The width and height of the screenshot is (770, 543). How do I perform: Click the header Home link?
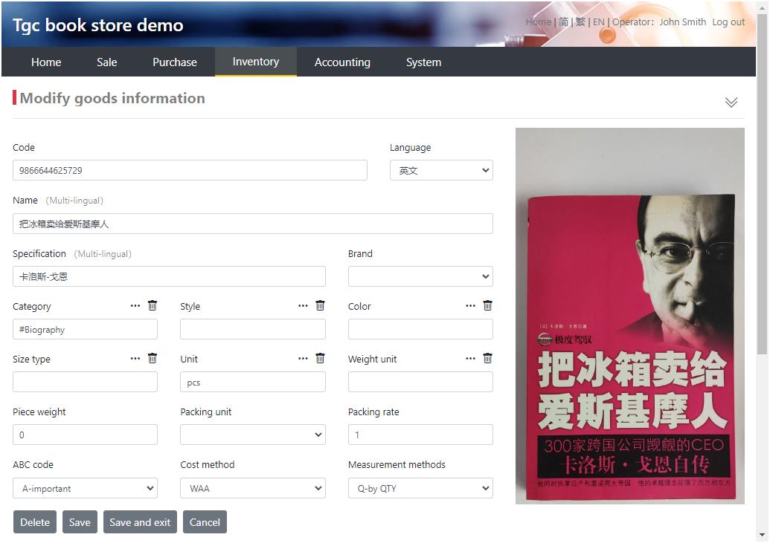coord(538,22)
